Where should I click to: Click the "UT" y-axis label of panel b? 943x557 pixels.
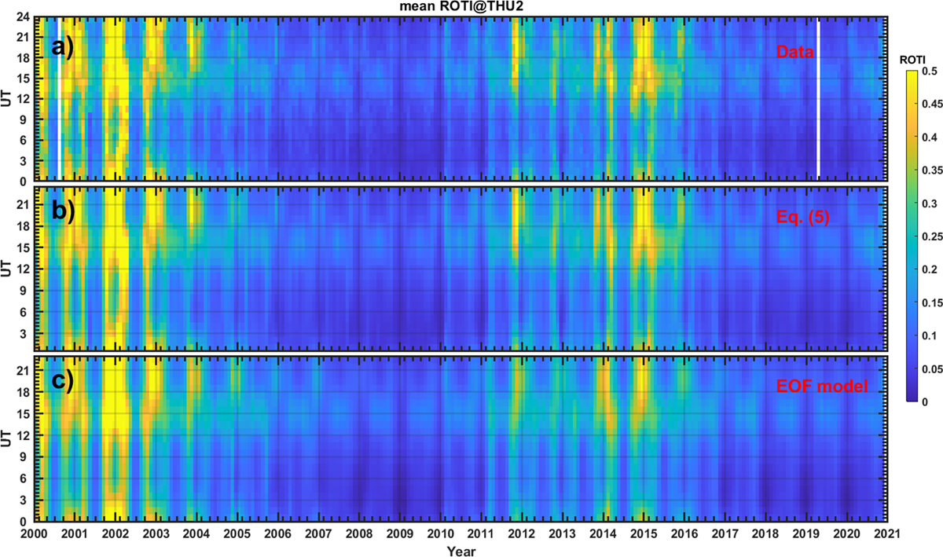[7, 268]
